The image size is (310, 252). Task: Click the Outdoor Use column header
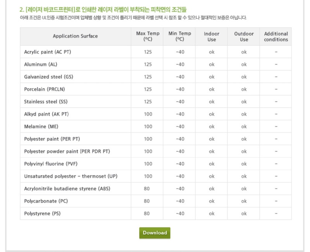(x=244, y=36)
